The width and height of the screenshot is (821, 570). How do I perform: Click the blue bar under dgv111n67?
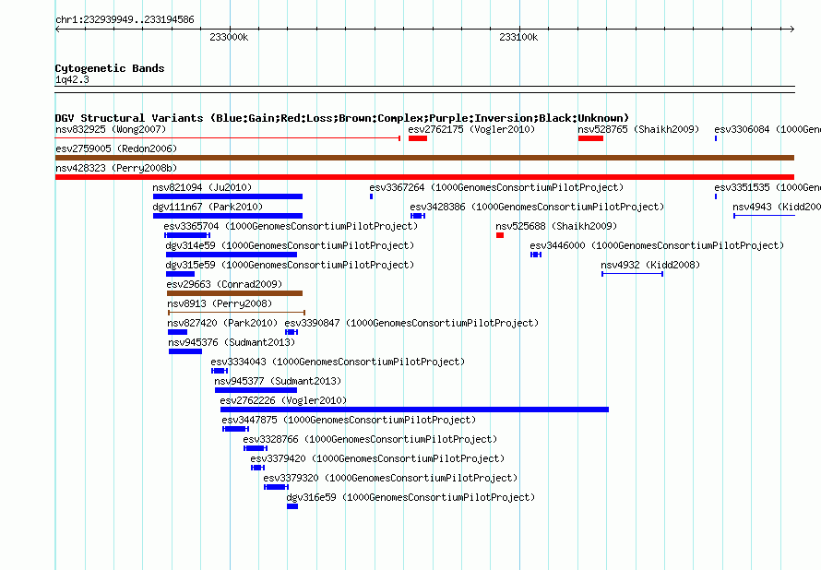228,216
